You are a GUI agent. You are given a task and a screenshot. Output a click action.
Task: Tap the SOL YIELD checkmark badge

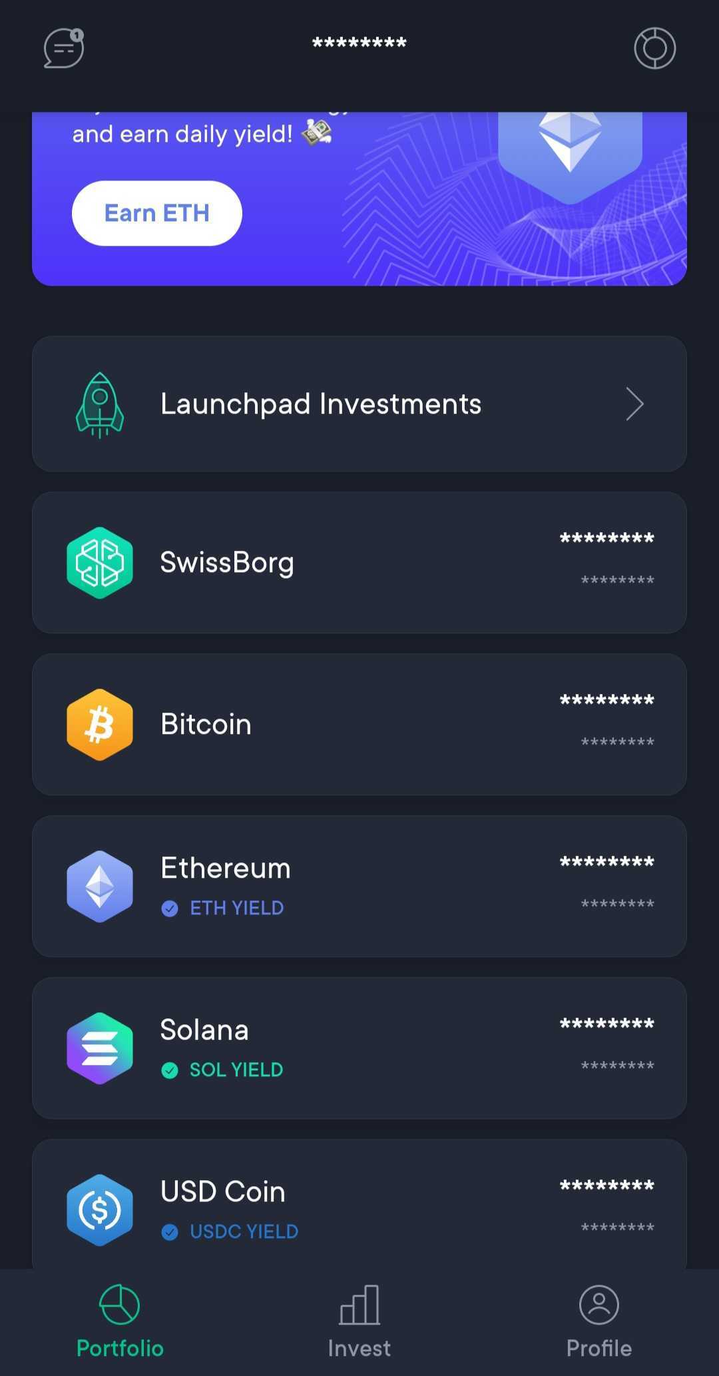pyautogui.click(x=170, y=1070)
